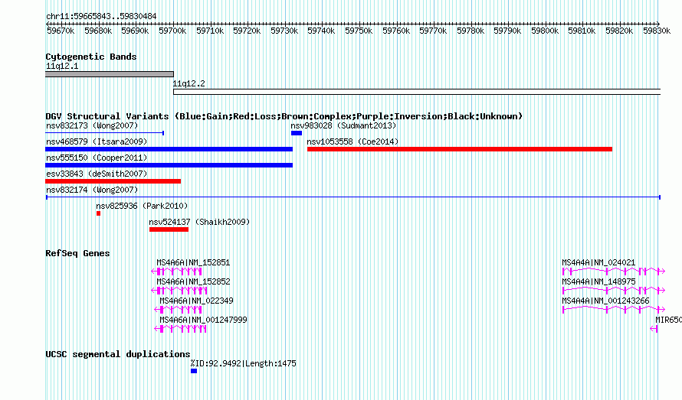Viewport: 682px width, 400px height.
Task: Click the 59670k ruler tick label
Action: (x=61, y=31)
